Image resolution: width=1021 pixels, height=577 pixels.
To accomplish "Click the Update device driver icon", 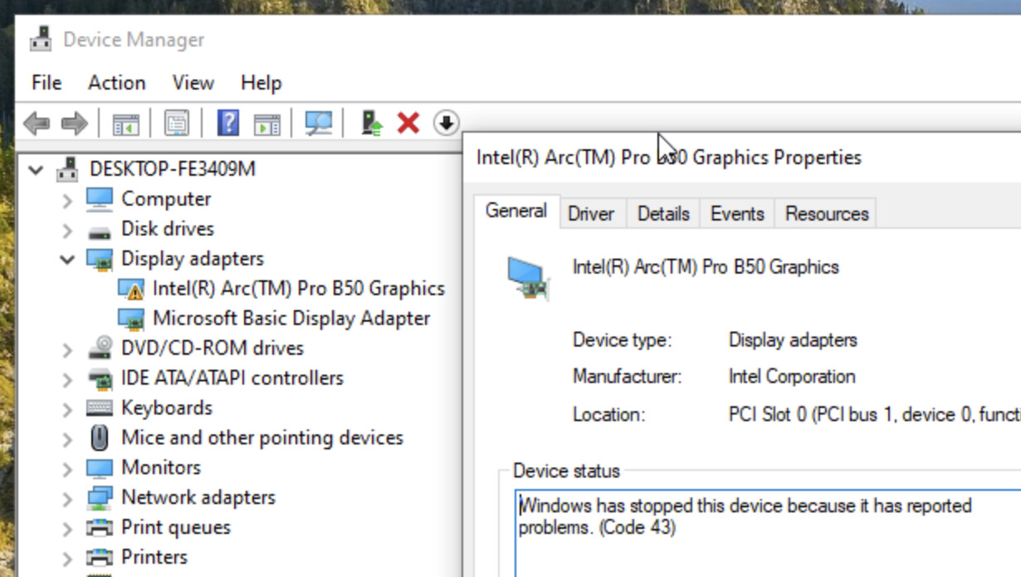I will pos(371,124).
